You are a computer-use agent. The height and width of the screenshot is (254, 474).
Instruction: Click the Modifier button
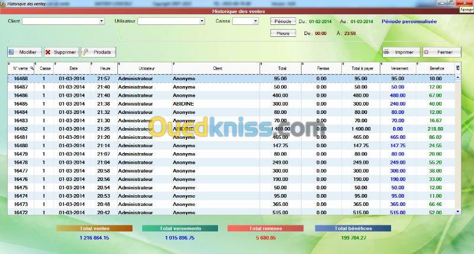pos(24,52)
